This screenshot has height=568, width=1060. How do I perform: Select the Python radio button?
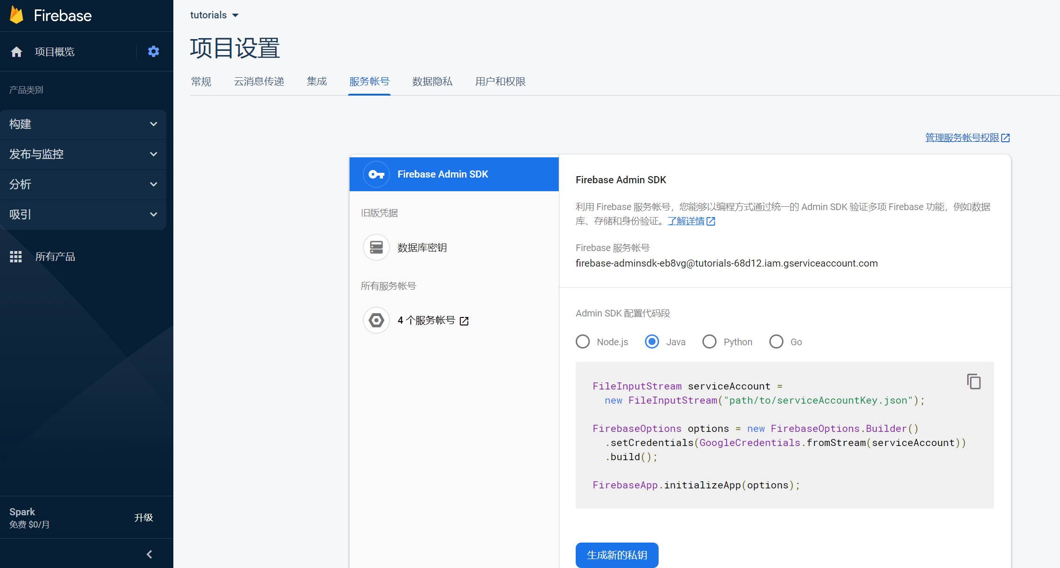(x=709, y=341)
